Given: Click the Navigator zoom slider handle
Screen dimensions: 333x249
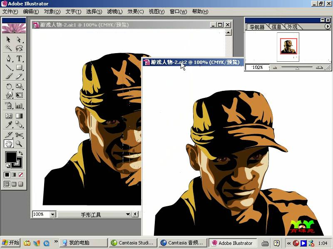Looking at the screenshot, I should pos(297,68).
